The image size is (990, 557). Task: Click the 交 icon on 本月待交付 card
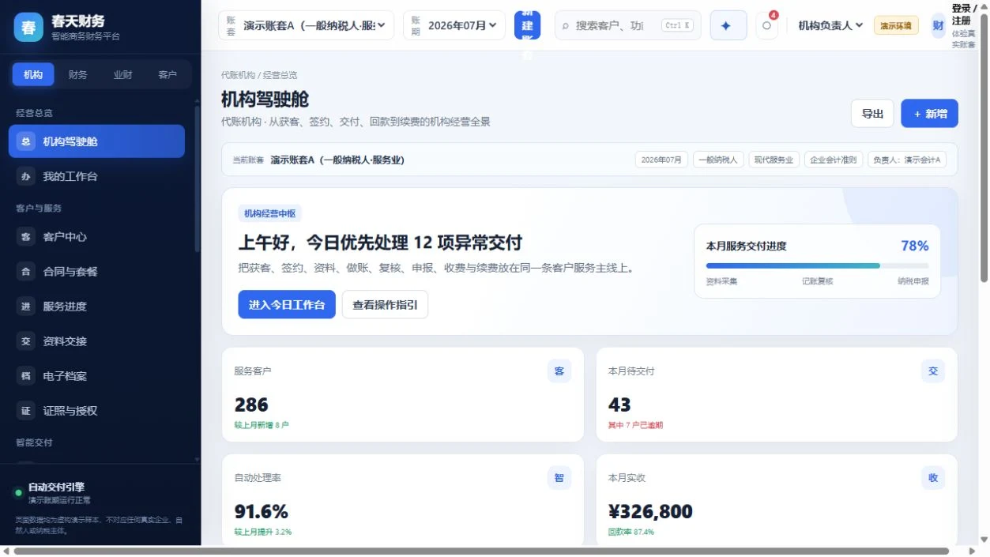click(933, 371)
